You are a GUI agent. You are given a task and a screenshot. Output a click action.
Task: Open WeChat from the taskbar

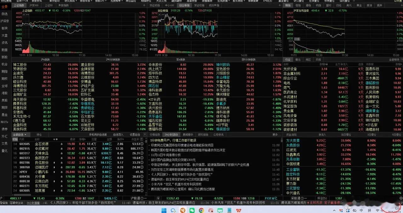(192, 210)
